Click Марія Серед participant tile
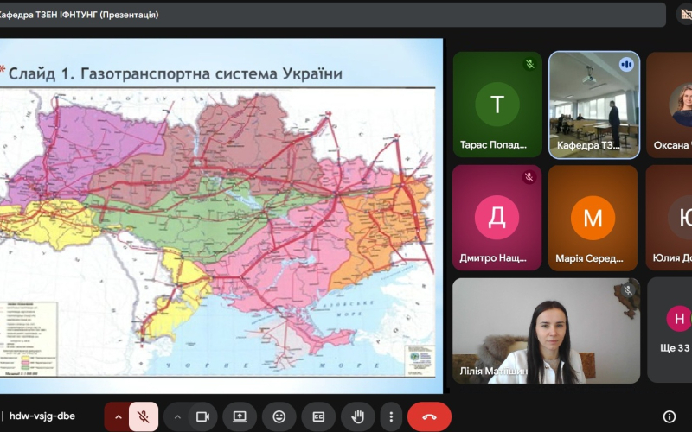 coord(593,218)
